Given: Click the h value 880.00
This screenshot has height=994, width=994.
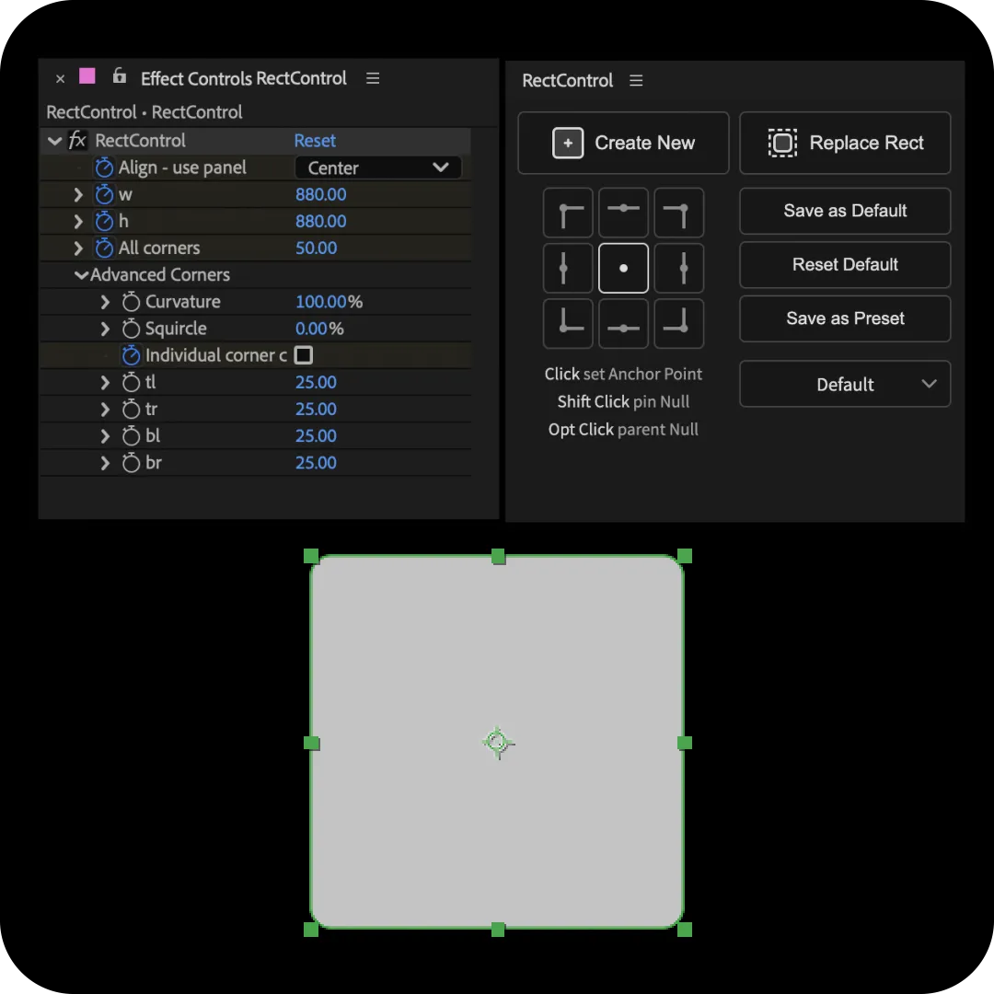Looking at the screenshot, I should click(x=321, y=221).
